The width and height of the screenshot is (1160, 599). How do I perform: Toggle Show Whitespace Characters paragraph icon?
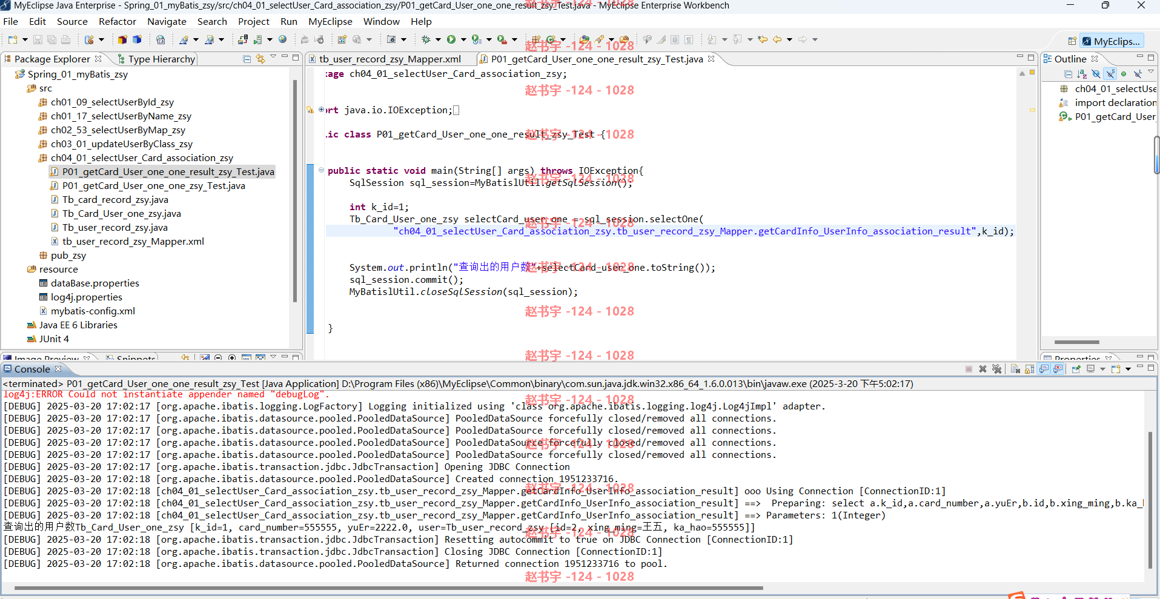(689, 39)
